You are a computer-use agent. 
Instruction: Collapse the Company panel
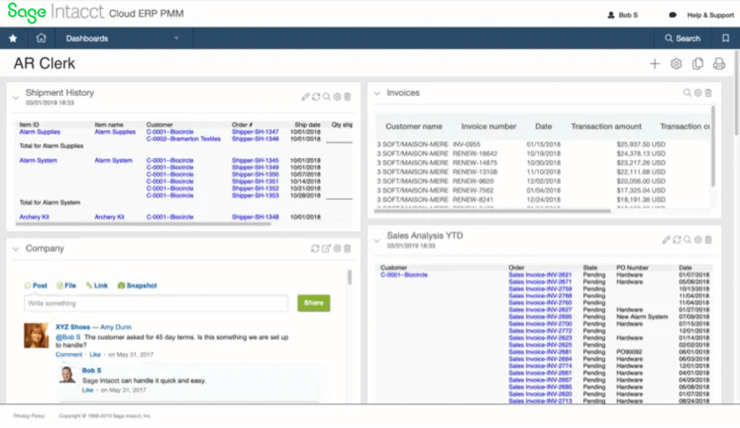[15, 248]
